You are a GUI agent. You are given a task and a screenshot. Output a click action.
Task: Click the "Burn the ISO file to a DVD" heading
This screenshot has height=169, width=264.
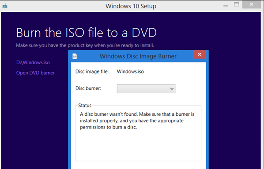coord(87,33)
